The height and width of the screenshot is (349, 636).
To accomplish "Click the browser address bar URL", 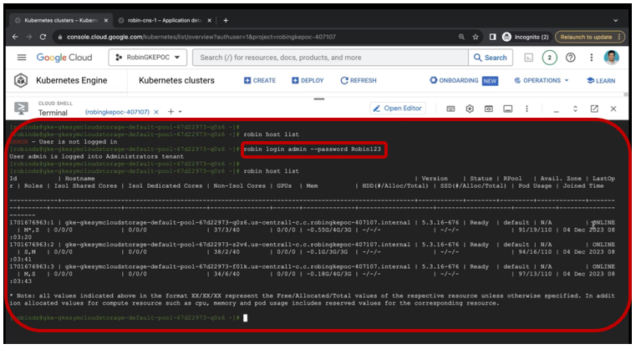I will click(x=201, y=37).
